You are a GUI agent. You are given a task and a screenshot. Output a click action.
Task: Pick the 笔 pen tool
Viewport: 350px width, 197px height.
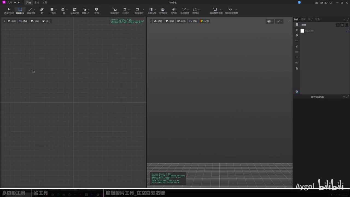pyautogui.click(x=42, y=11)
